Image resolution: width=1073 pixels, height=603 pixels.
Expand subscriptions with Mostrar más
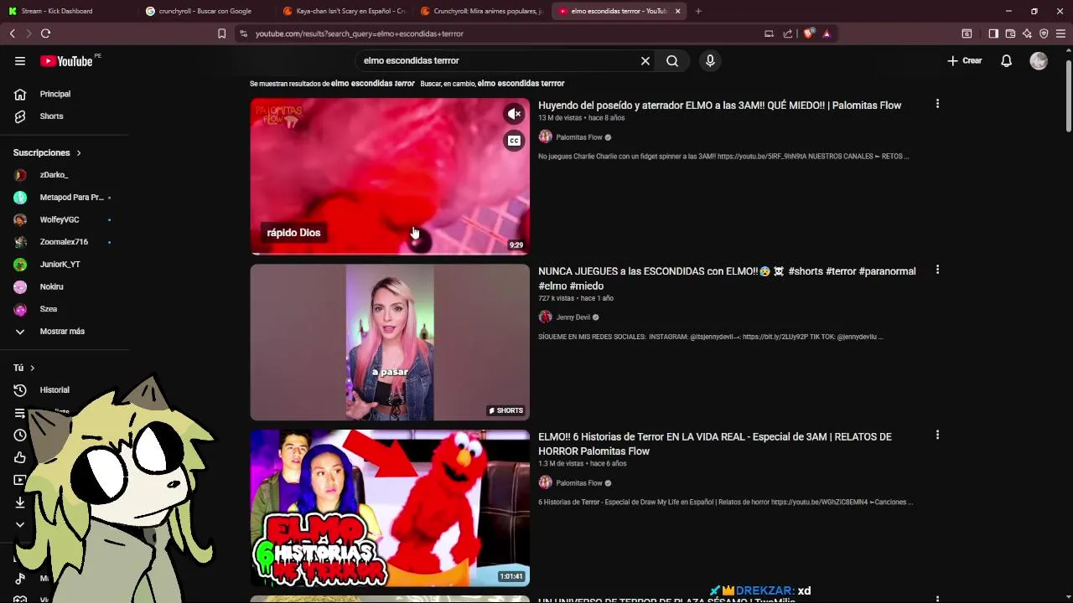tap(64, 331)
